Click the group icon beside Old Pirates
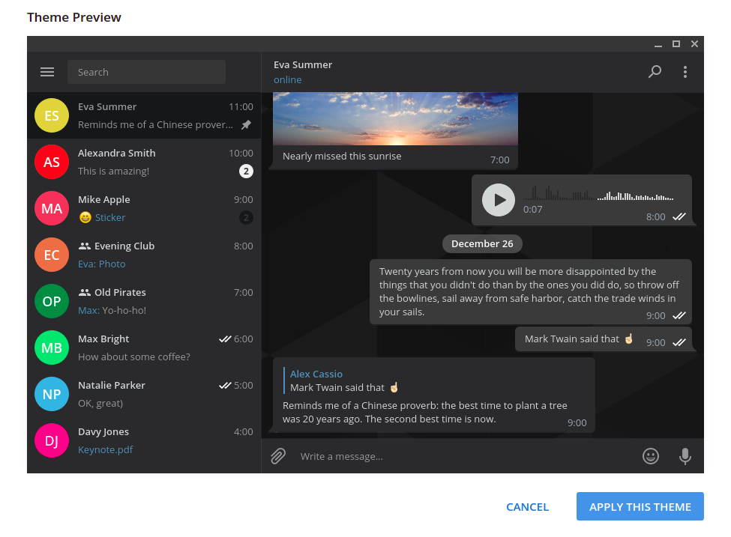Image resolution: width=731 pixels, height=537 pixels. (x=85, y=293)
